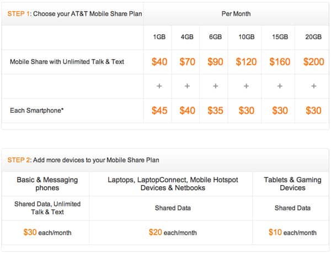Viewport: 331px width, 253px height.
Task: Click the plus sign in the 15GB column
Action: click(280, 86)
